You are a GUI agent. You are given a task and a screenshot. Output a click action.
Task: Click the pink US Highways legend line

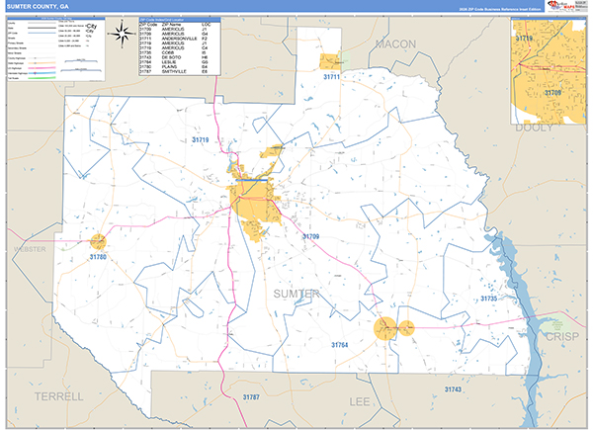42,68
